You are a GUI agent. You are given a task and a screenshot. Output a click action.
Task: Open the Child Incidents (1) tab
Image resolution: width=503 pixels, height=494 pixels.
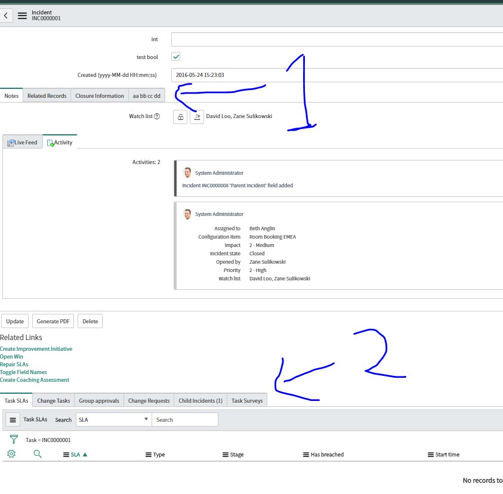click(200, 400)
